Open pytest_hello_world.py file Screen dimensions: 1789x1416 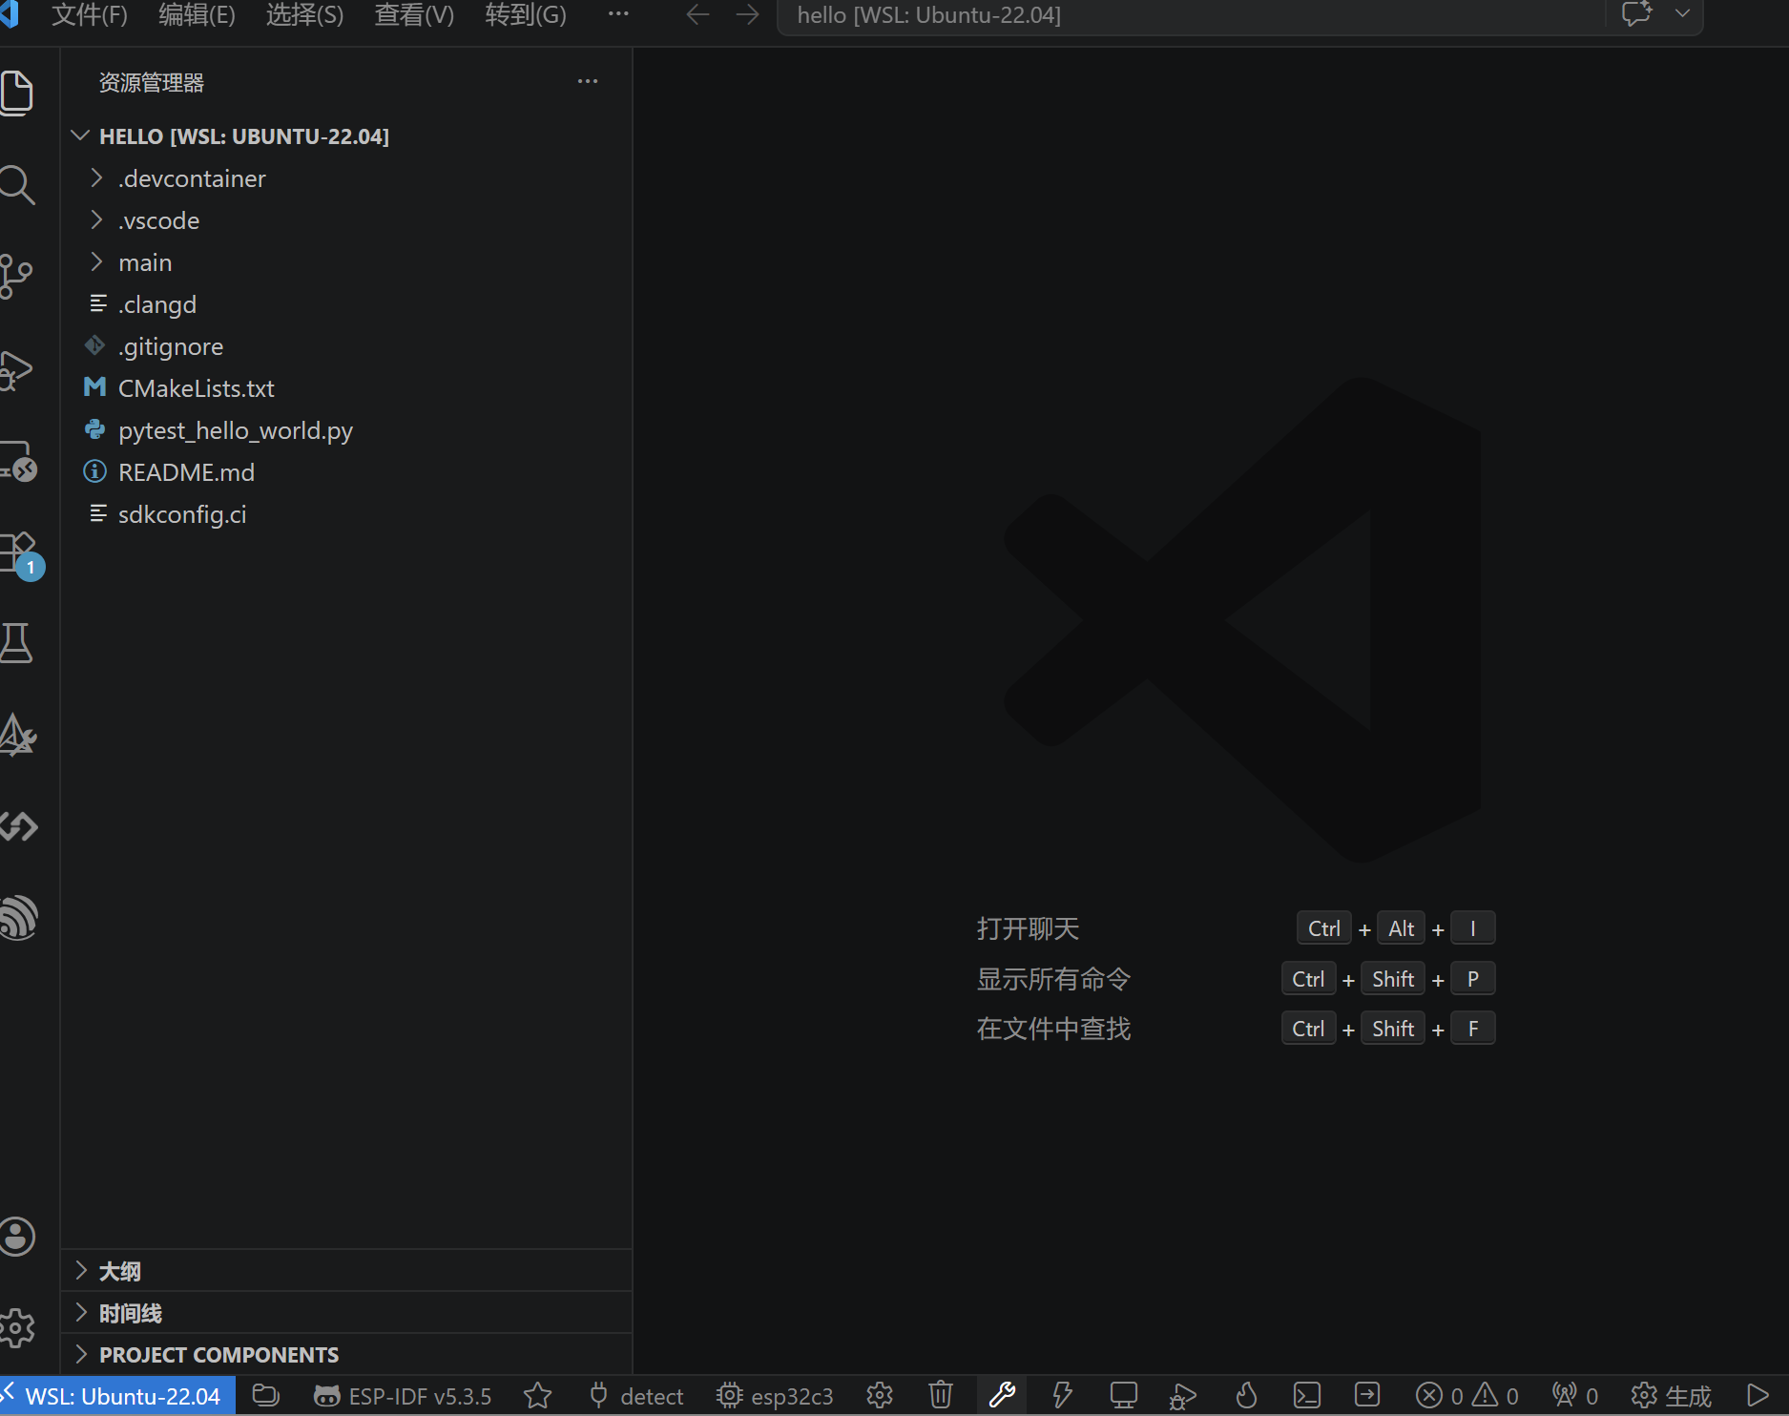click(x=346, y=430)
